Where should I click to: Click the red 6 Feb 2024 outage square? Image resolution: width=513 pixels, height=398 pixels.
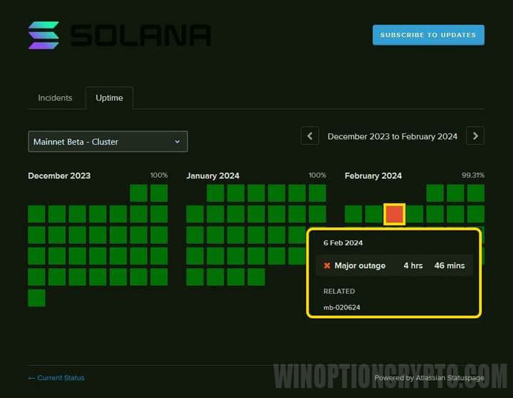tap(394, 214)
